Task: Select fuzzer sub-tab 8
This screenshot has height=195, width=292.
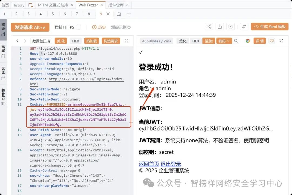Action: (x=89, y=14)
